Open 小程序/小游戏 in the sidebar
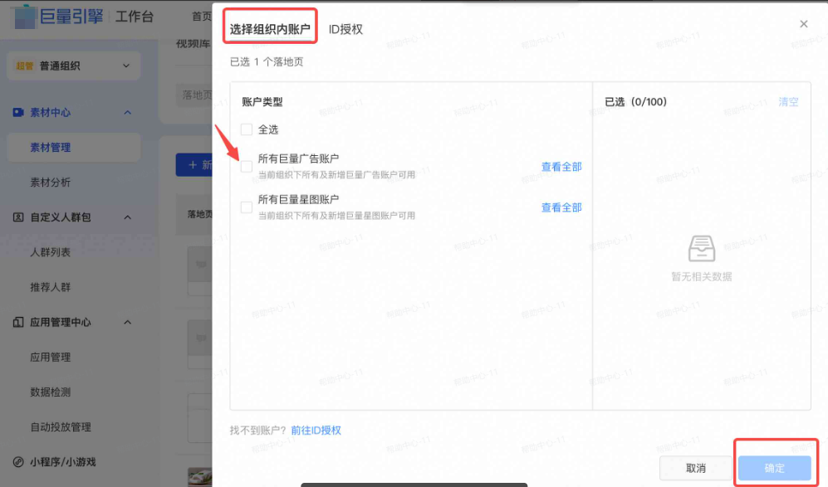 coord(63,462)
